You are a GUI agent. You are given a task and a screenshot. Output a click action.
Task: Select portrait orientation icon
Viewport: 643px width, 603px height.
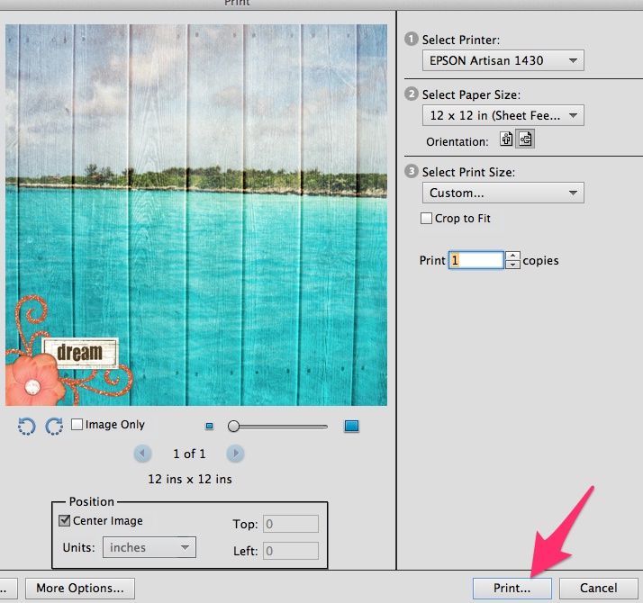point(506,140)
